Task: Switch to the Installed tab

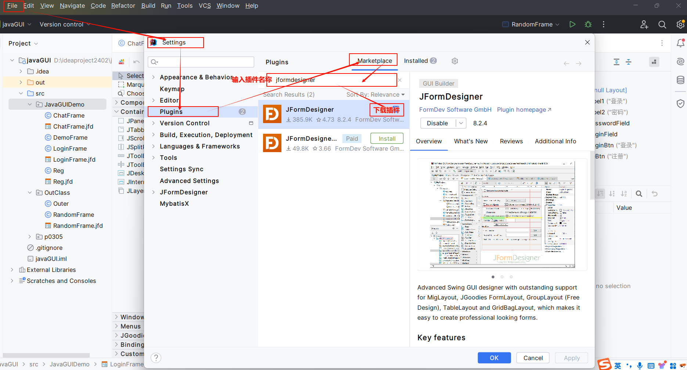Action: (420, 61)
